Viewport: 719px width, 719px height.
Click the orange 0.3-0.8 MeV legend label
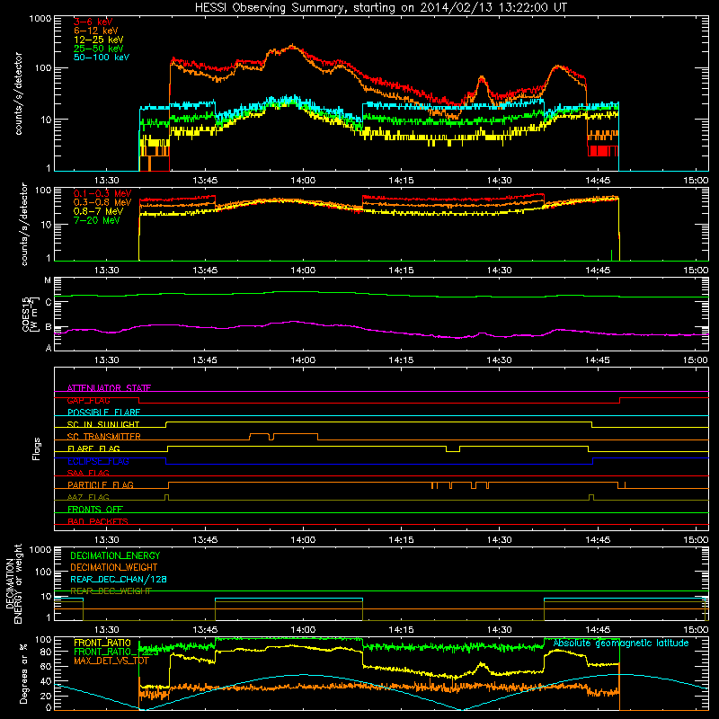pyautogui.click(x=102, y=202)
